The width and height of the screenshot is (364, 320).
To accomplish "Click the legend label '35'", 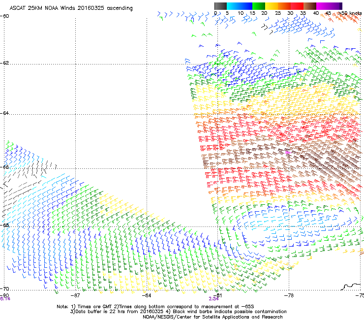I will [x=303, y=13].
